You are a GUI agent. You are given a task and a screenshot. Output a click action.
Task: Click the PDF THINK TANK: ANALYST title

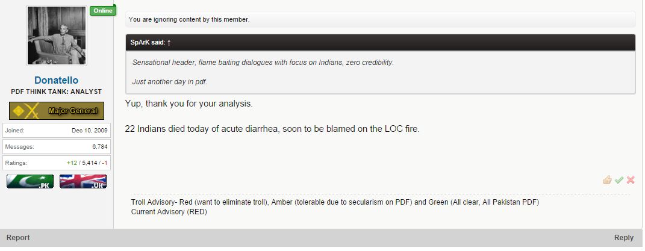pyautogui.click(x=57, y=91)
